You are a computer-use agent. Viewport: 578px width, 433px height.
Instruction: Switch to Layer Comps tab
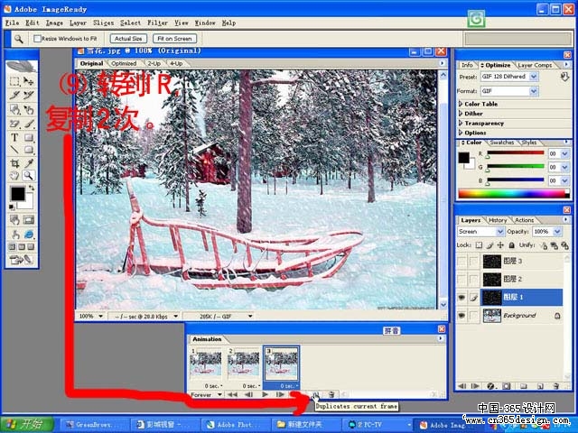(x=535, y=65)
